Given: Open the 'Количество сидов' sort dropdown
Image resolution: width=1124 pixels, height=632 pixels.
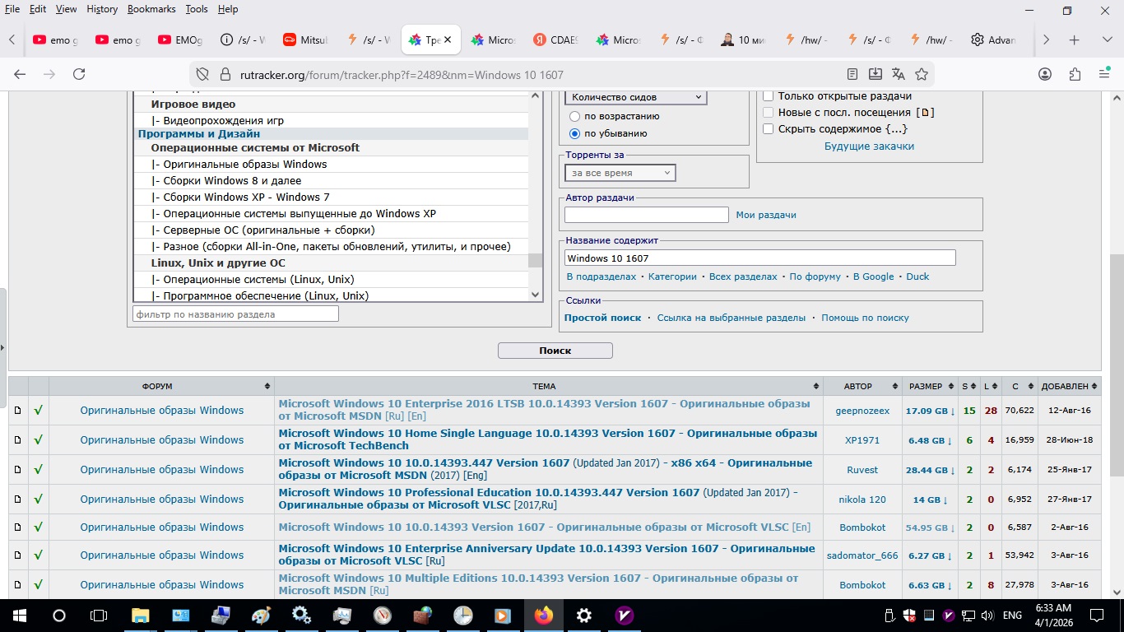Looking at the screenshot, I should pos(636,97).
